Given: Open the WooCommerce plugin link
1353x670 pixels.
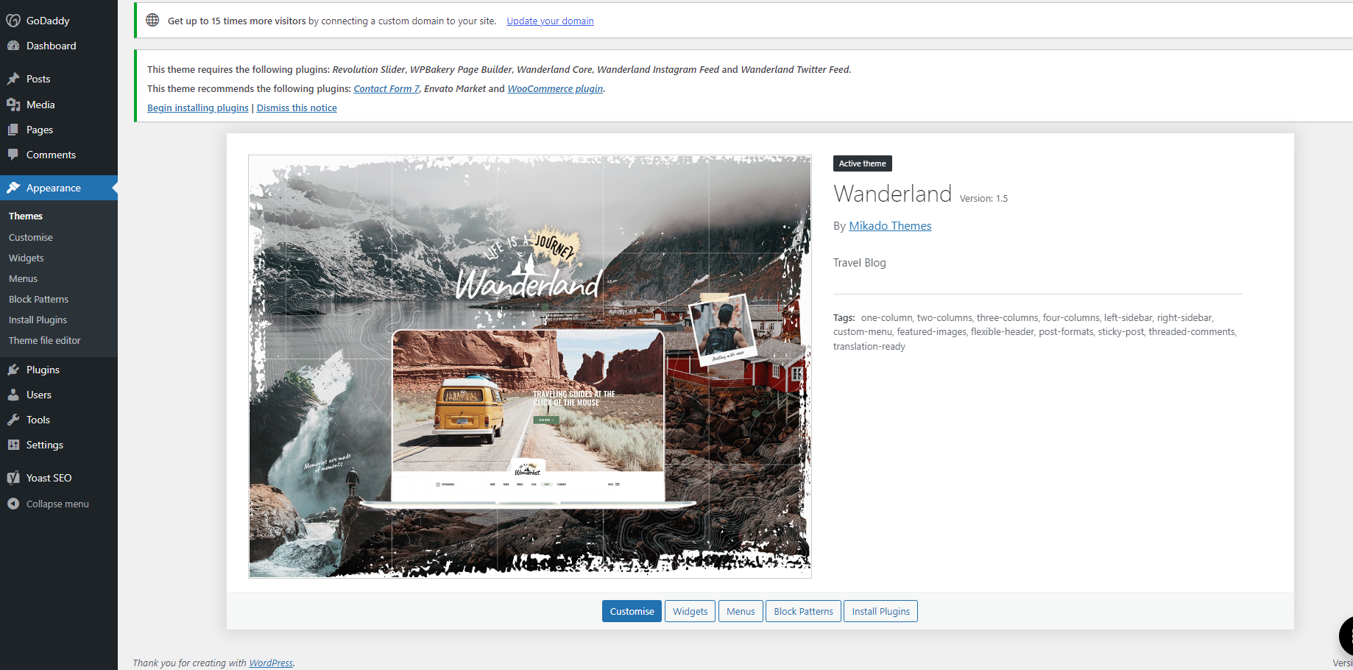Looking at the screenshot, I should tap(555, 88).
